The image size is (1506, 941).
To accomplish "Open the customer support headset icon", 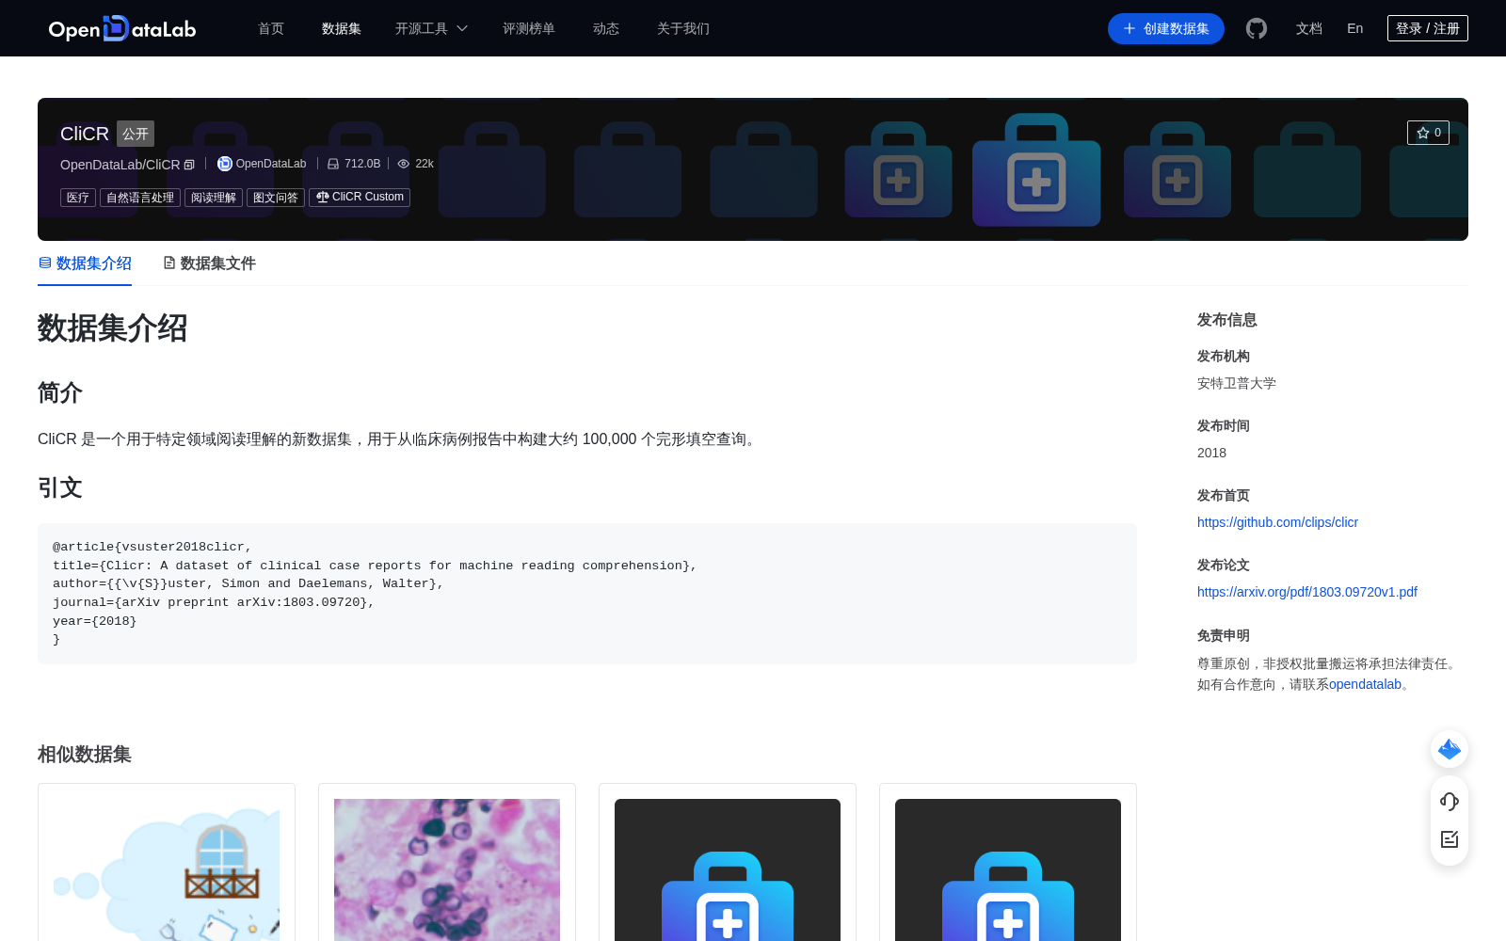I will [x=1450, y=802].
